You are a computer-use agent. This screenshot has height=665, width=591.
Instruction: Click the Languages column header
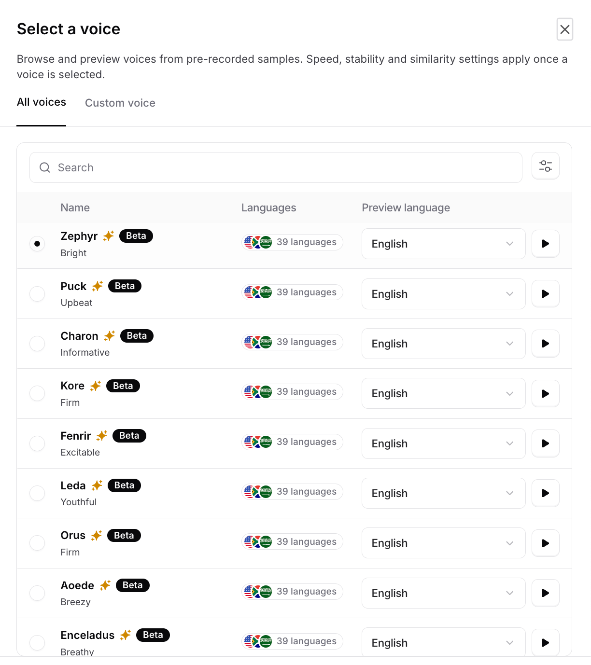click(269, 208)
